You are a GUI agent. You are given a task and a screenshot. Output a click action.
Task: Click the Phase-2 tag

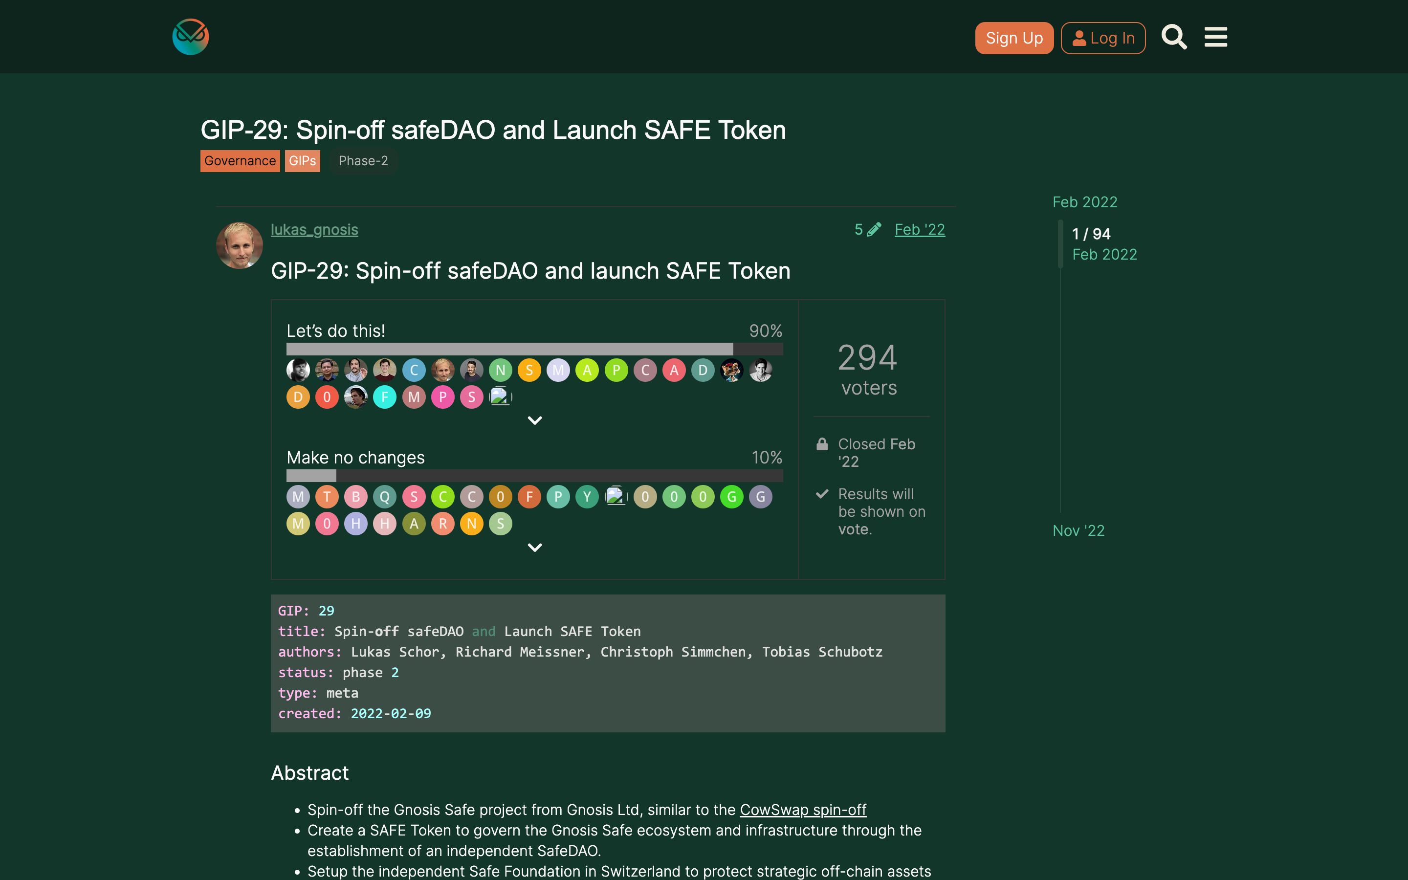pos(362,161)
